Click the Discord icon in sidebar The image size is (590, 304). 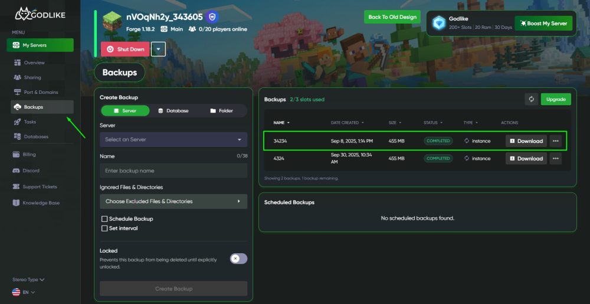[x=17, y=171]
